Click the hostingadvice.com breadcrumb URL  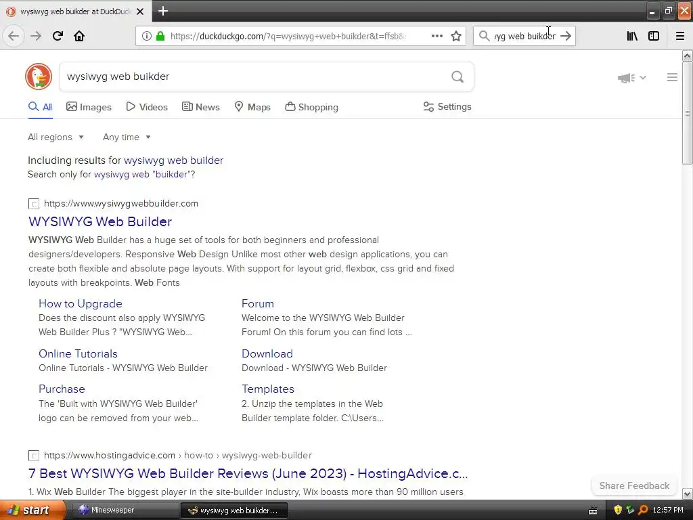[x=178, y=456]
